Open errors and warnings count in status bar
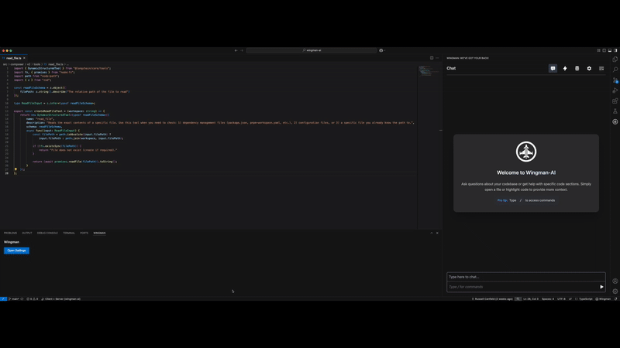 point(32,299)
